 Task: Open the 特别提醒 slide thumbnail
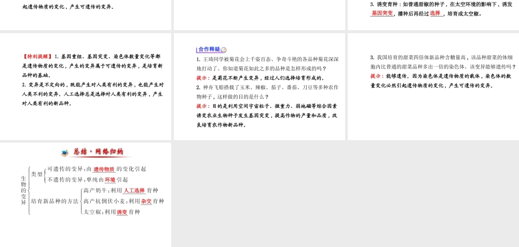pyautogui.click(x=86, y=87)
